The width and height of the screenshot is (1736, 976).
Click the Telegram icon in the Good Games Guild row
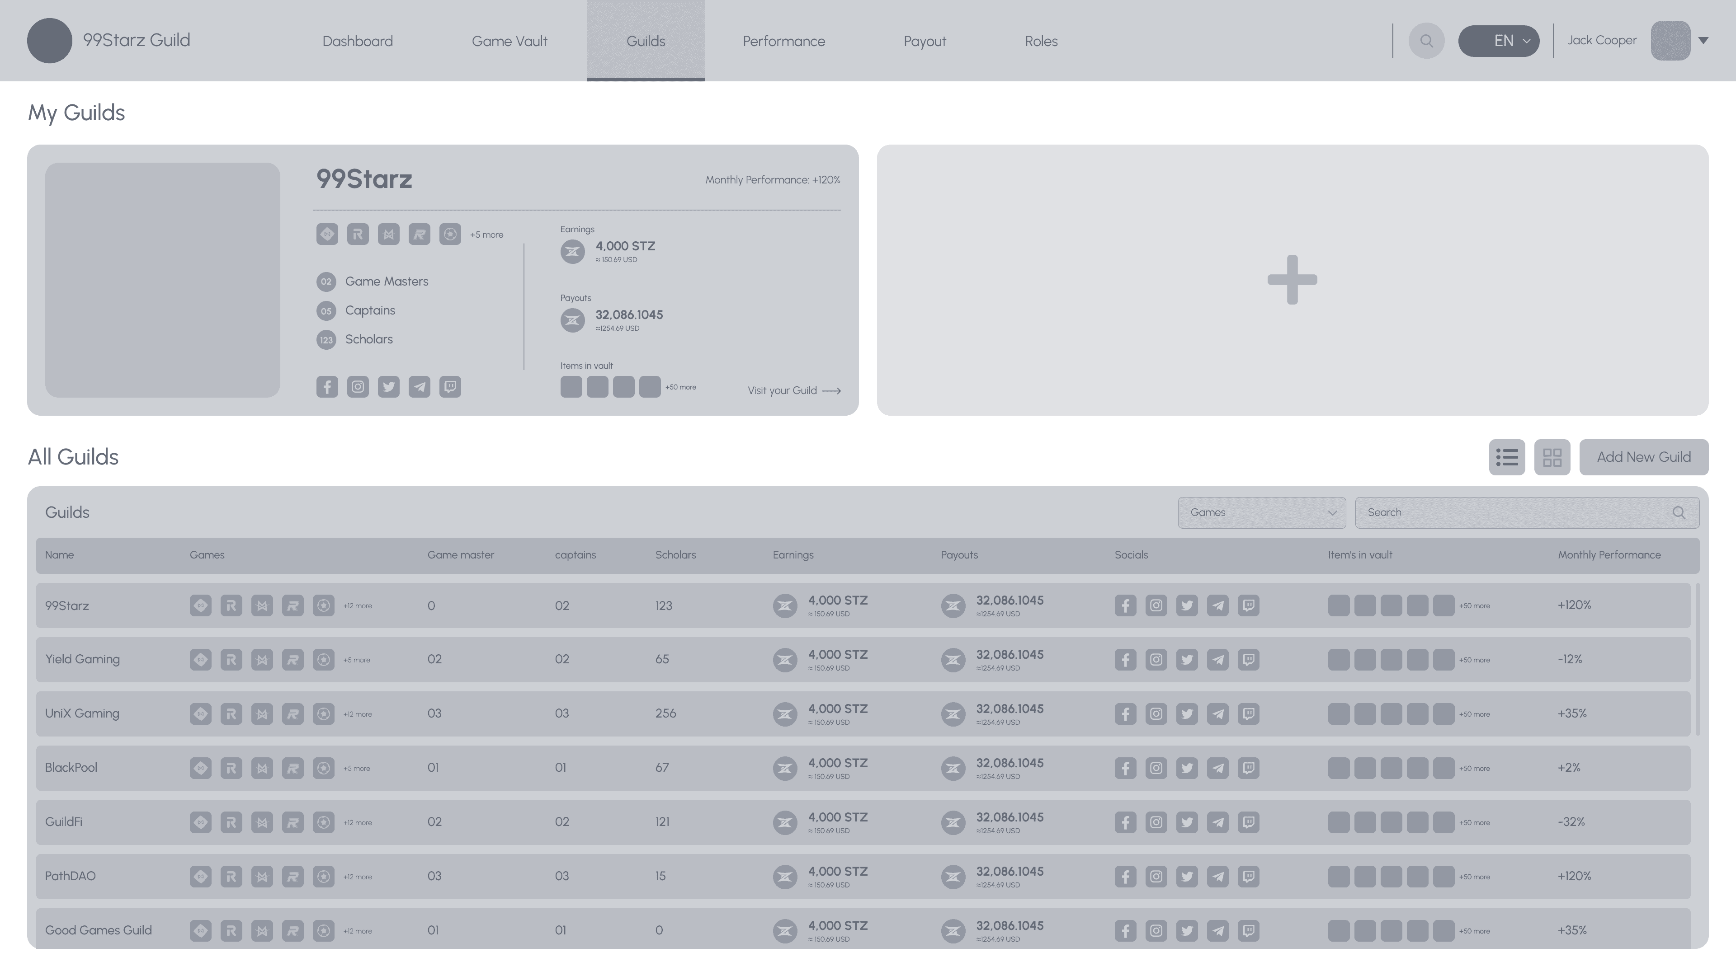point(1218,931)
